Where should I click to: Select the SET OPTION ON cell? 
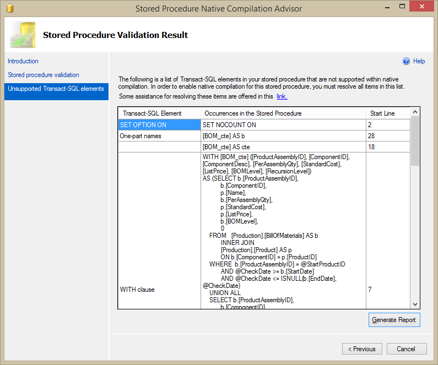pos(159,125)
